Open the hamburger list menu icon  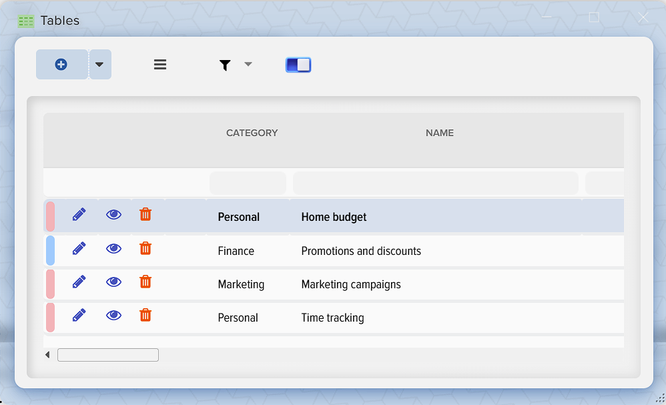[x=160, y=65]
